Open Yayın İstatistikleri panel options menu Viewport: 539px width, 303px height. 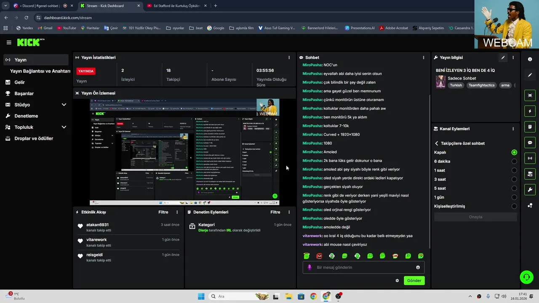pyautogui.click(x=289, y=58)
